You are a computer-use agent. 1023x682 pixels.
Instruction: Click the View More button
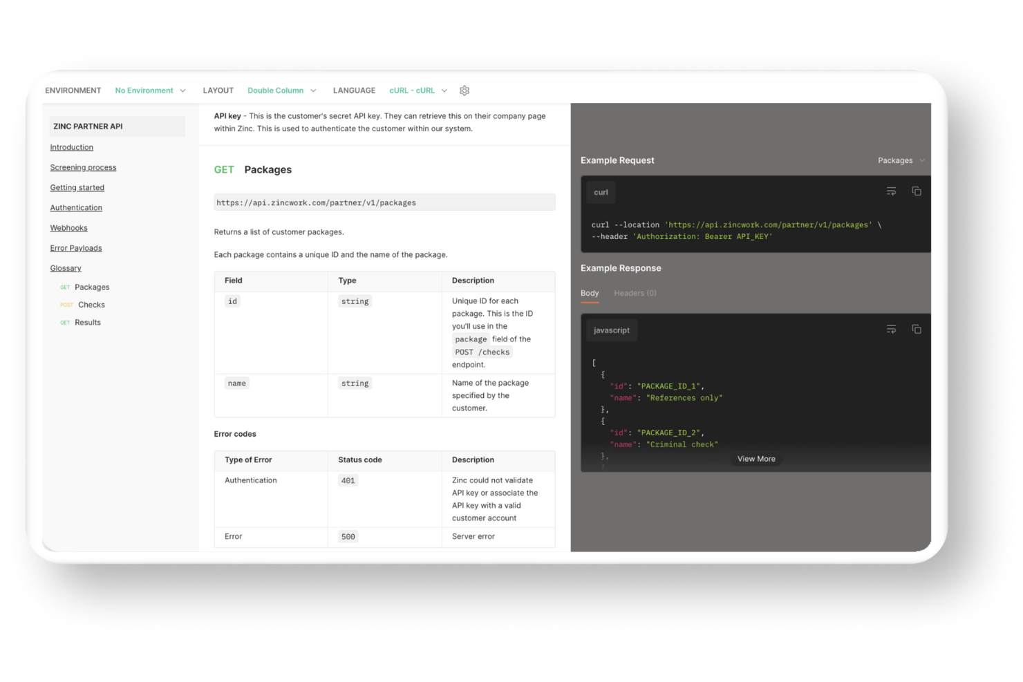756,459
